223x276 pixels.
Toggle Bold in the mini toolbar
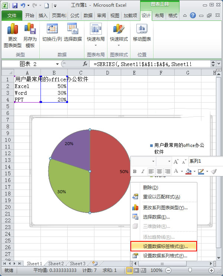tap(135, 171)
